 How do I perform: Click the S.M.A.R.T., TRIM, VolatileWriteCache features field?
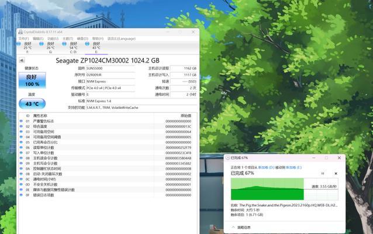[141, 108]
